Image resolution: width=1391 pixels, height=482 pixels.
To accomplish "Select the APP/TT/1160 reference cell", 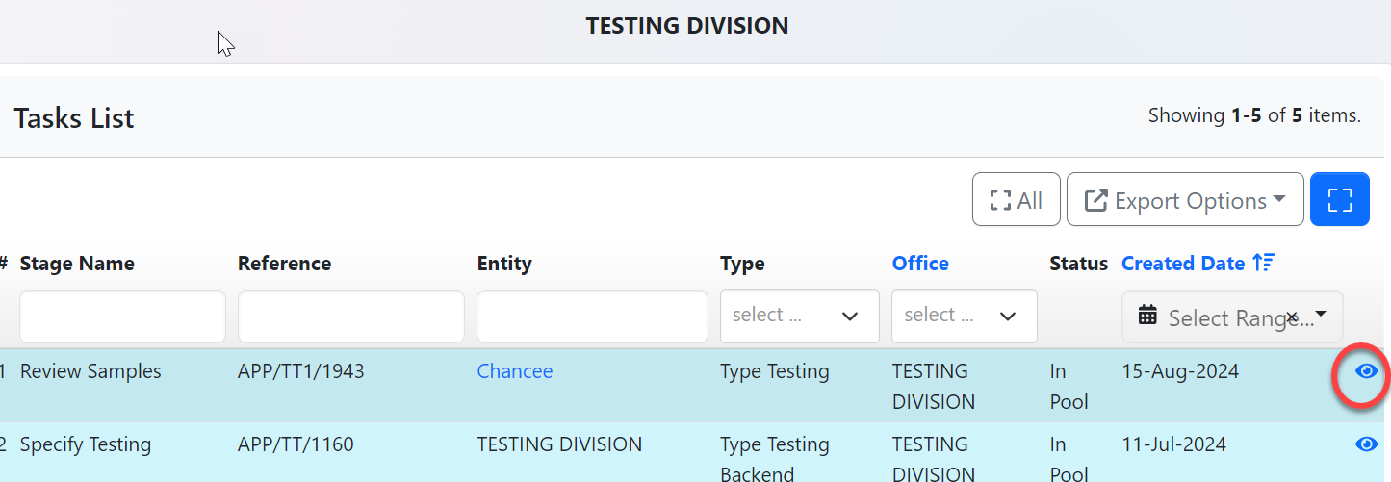I will coord(296,444).
